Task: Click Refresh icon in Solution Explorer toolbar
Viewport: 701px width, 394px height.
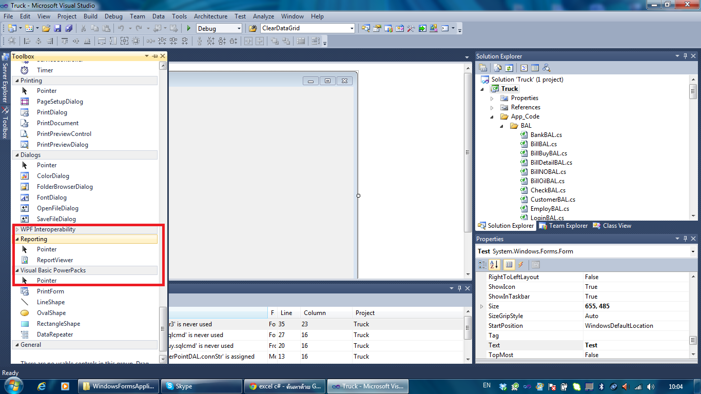Action: [x=509, y=68]
